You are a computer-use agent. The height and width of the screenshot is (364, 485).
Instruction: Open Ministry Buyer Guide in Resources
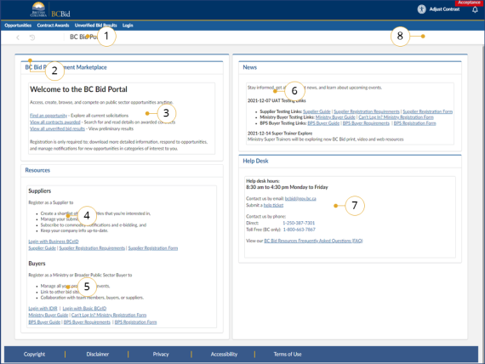(48, 315)
